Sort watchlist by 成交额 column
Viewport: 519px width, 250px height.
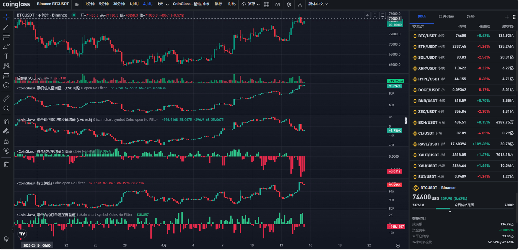click(x=508, y=27)
